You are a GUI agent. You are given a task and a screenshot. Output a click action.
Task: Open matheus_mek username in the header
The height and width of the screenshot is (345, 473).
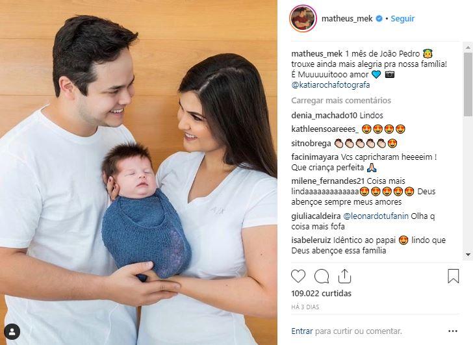pyautogui.click(x=347, y=19)
